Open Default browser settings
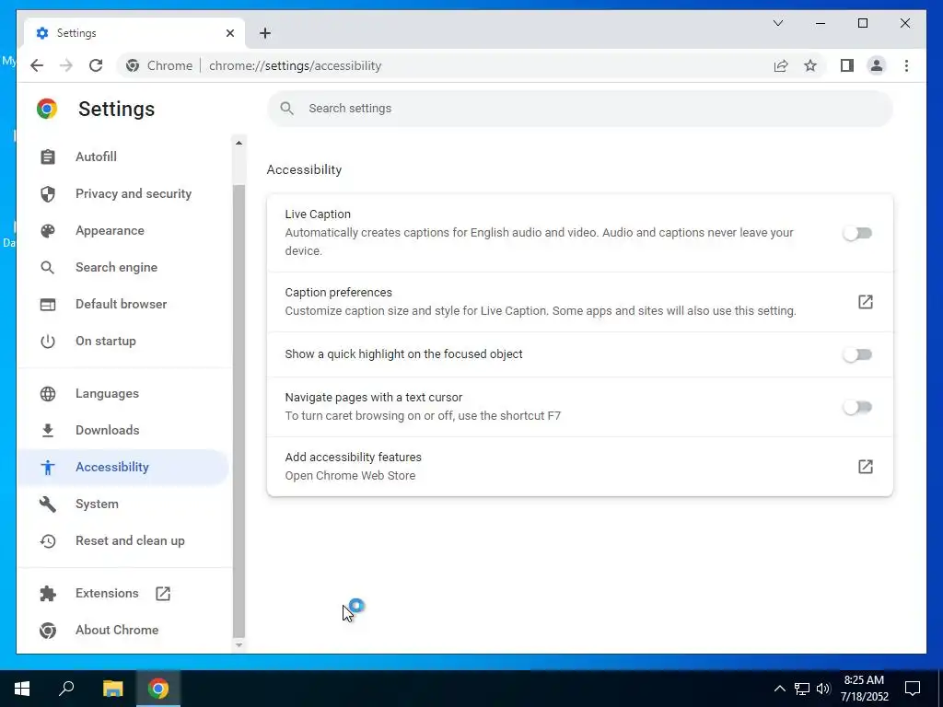The image size is (943, 707). 124,304
